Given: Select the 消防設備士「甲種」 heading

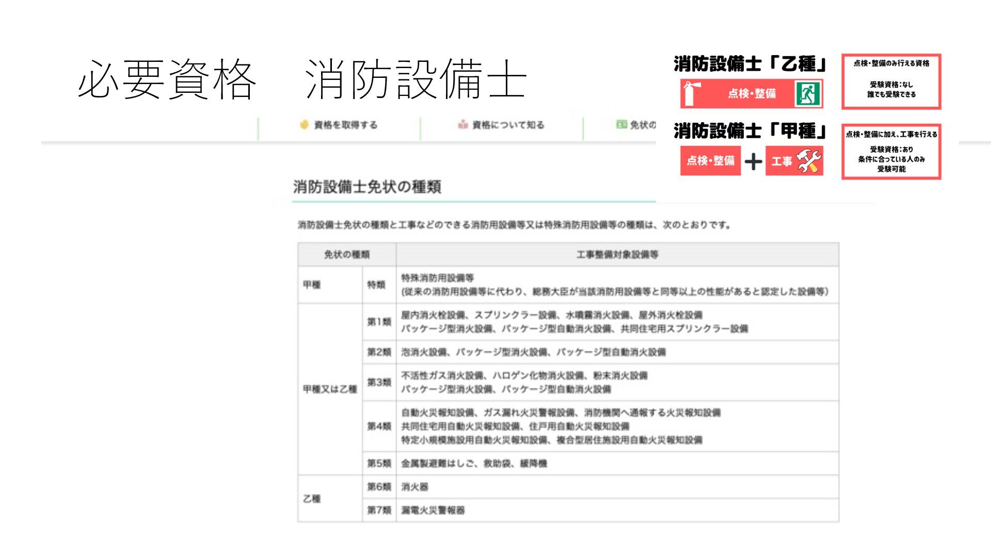Looking at the screenshot, I should 750,132.
